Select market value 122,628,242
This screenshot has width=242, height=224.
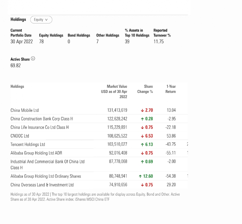(117, 119)
